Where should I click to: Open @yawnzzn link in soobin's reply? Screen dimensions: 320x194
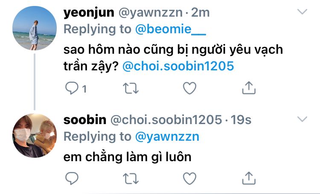tap(167, 137)
